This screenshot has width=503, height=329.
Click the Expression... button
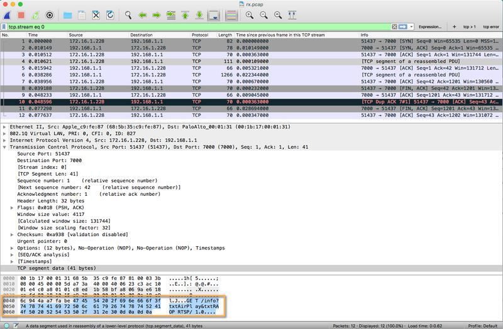tap(429, 27)
